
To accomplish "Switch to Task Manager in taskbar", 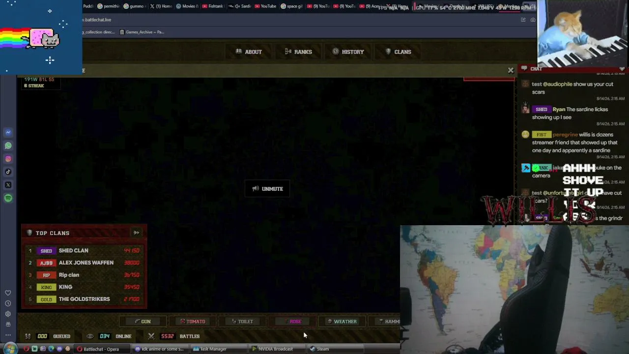I will point(218,349).
